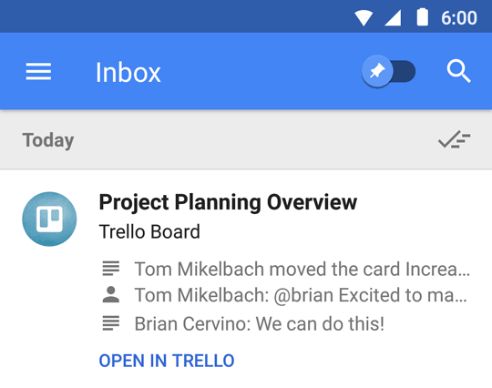
Task: Tap the battery status icon
Action: [422, 17]
